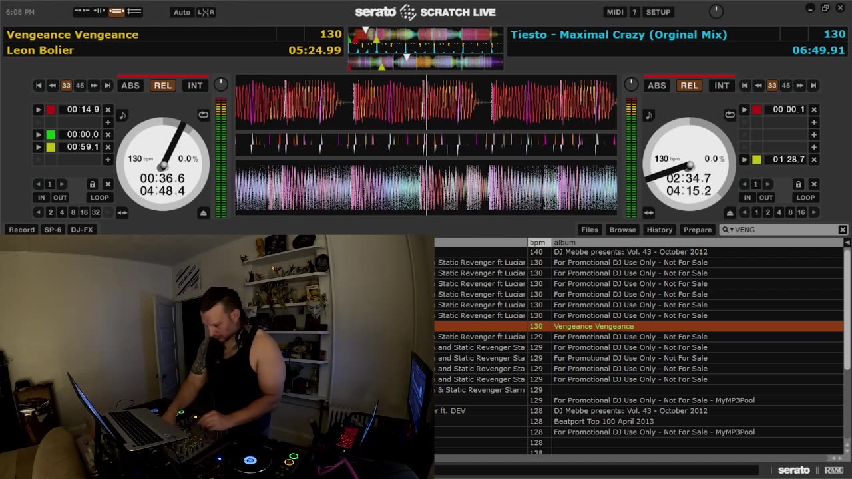Toggle key lock note icon on right deck

coord(649,115)
